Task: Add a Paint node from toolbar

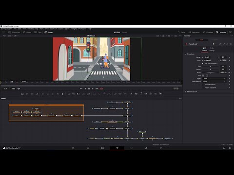Action: 37,94
